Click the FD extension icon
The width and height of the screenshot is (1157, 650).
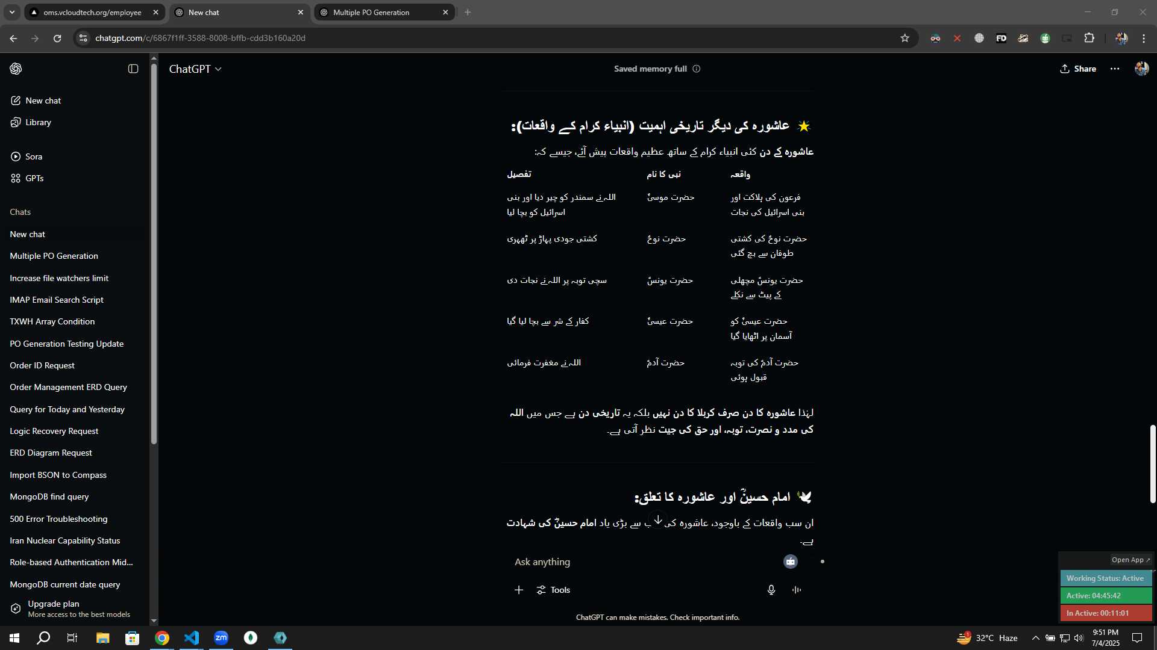pos(1001,38)
